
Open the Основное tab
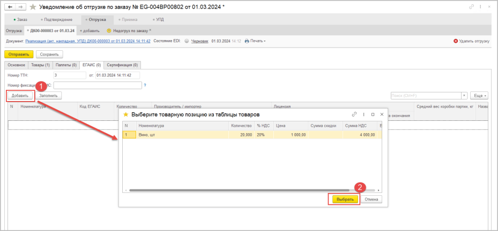(x=16, y=65)
